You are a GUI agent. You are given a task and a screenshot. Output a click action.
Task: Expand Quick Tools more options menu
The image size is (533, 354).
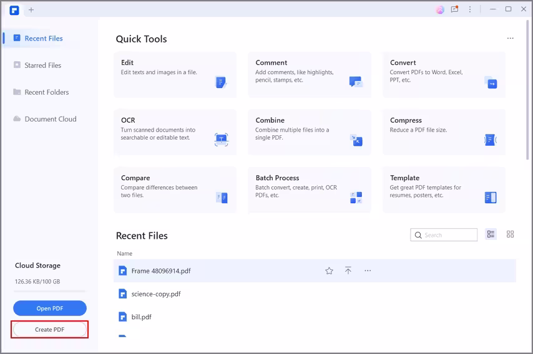click(510, 39)
